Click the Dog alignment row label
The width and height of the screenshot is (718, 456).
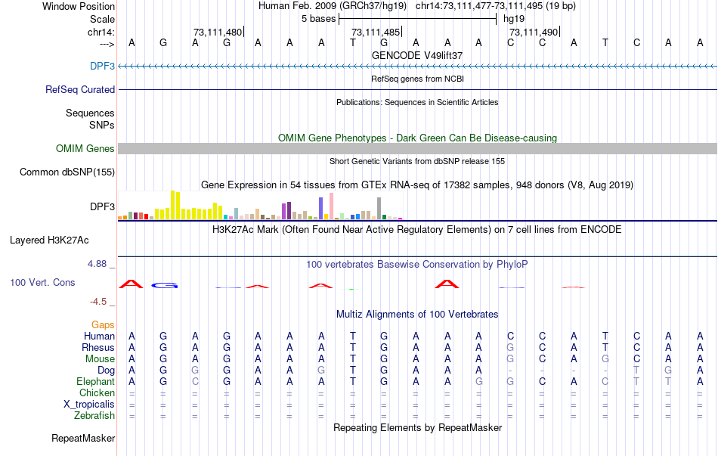106,371
